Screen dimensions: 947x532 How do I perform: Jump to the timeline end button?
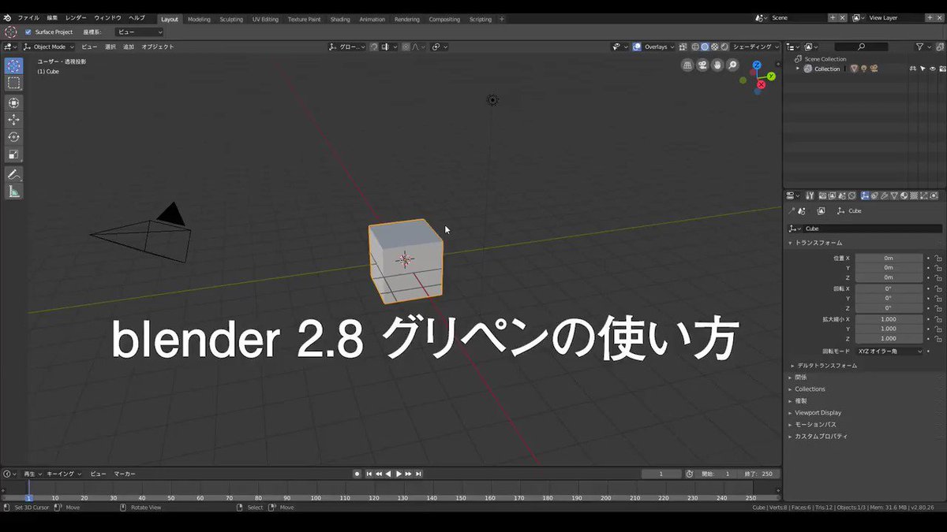click(419, 474)
